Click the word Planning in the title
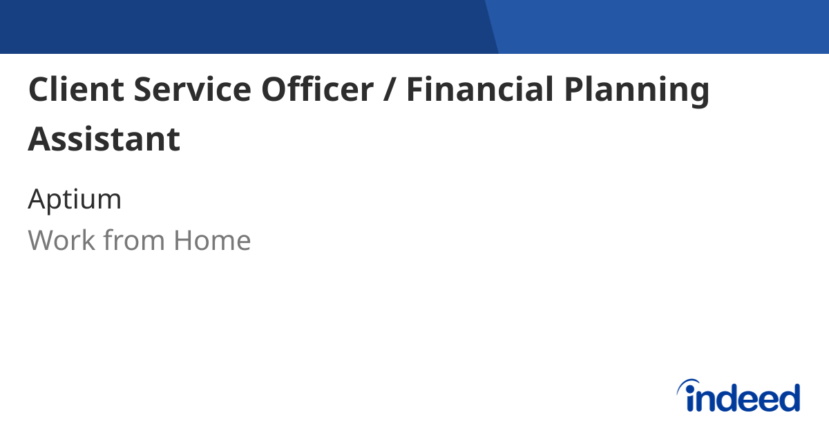 pos(638,93)
